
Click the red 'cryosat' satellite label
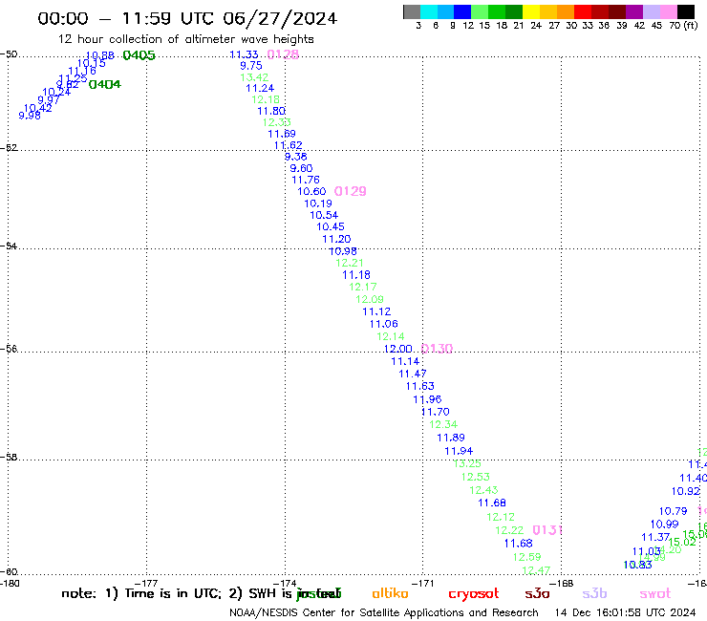(474, 594)
